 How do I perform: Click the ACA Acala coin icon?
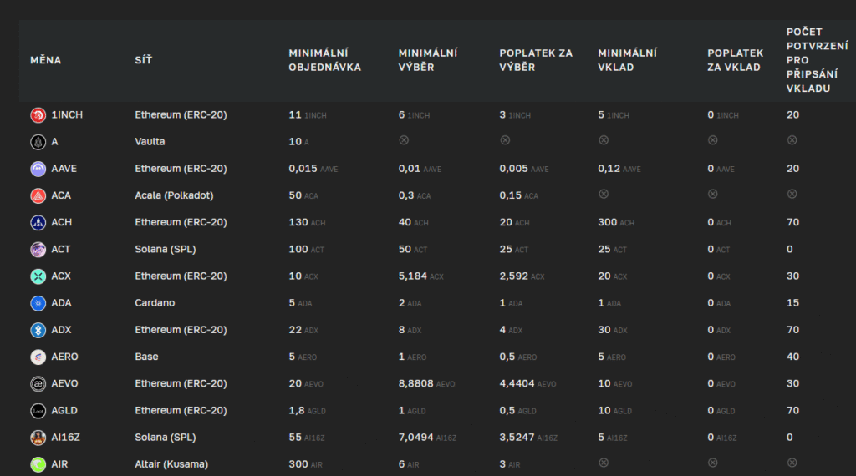pyautogui.click(x=38, y=195)
